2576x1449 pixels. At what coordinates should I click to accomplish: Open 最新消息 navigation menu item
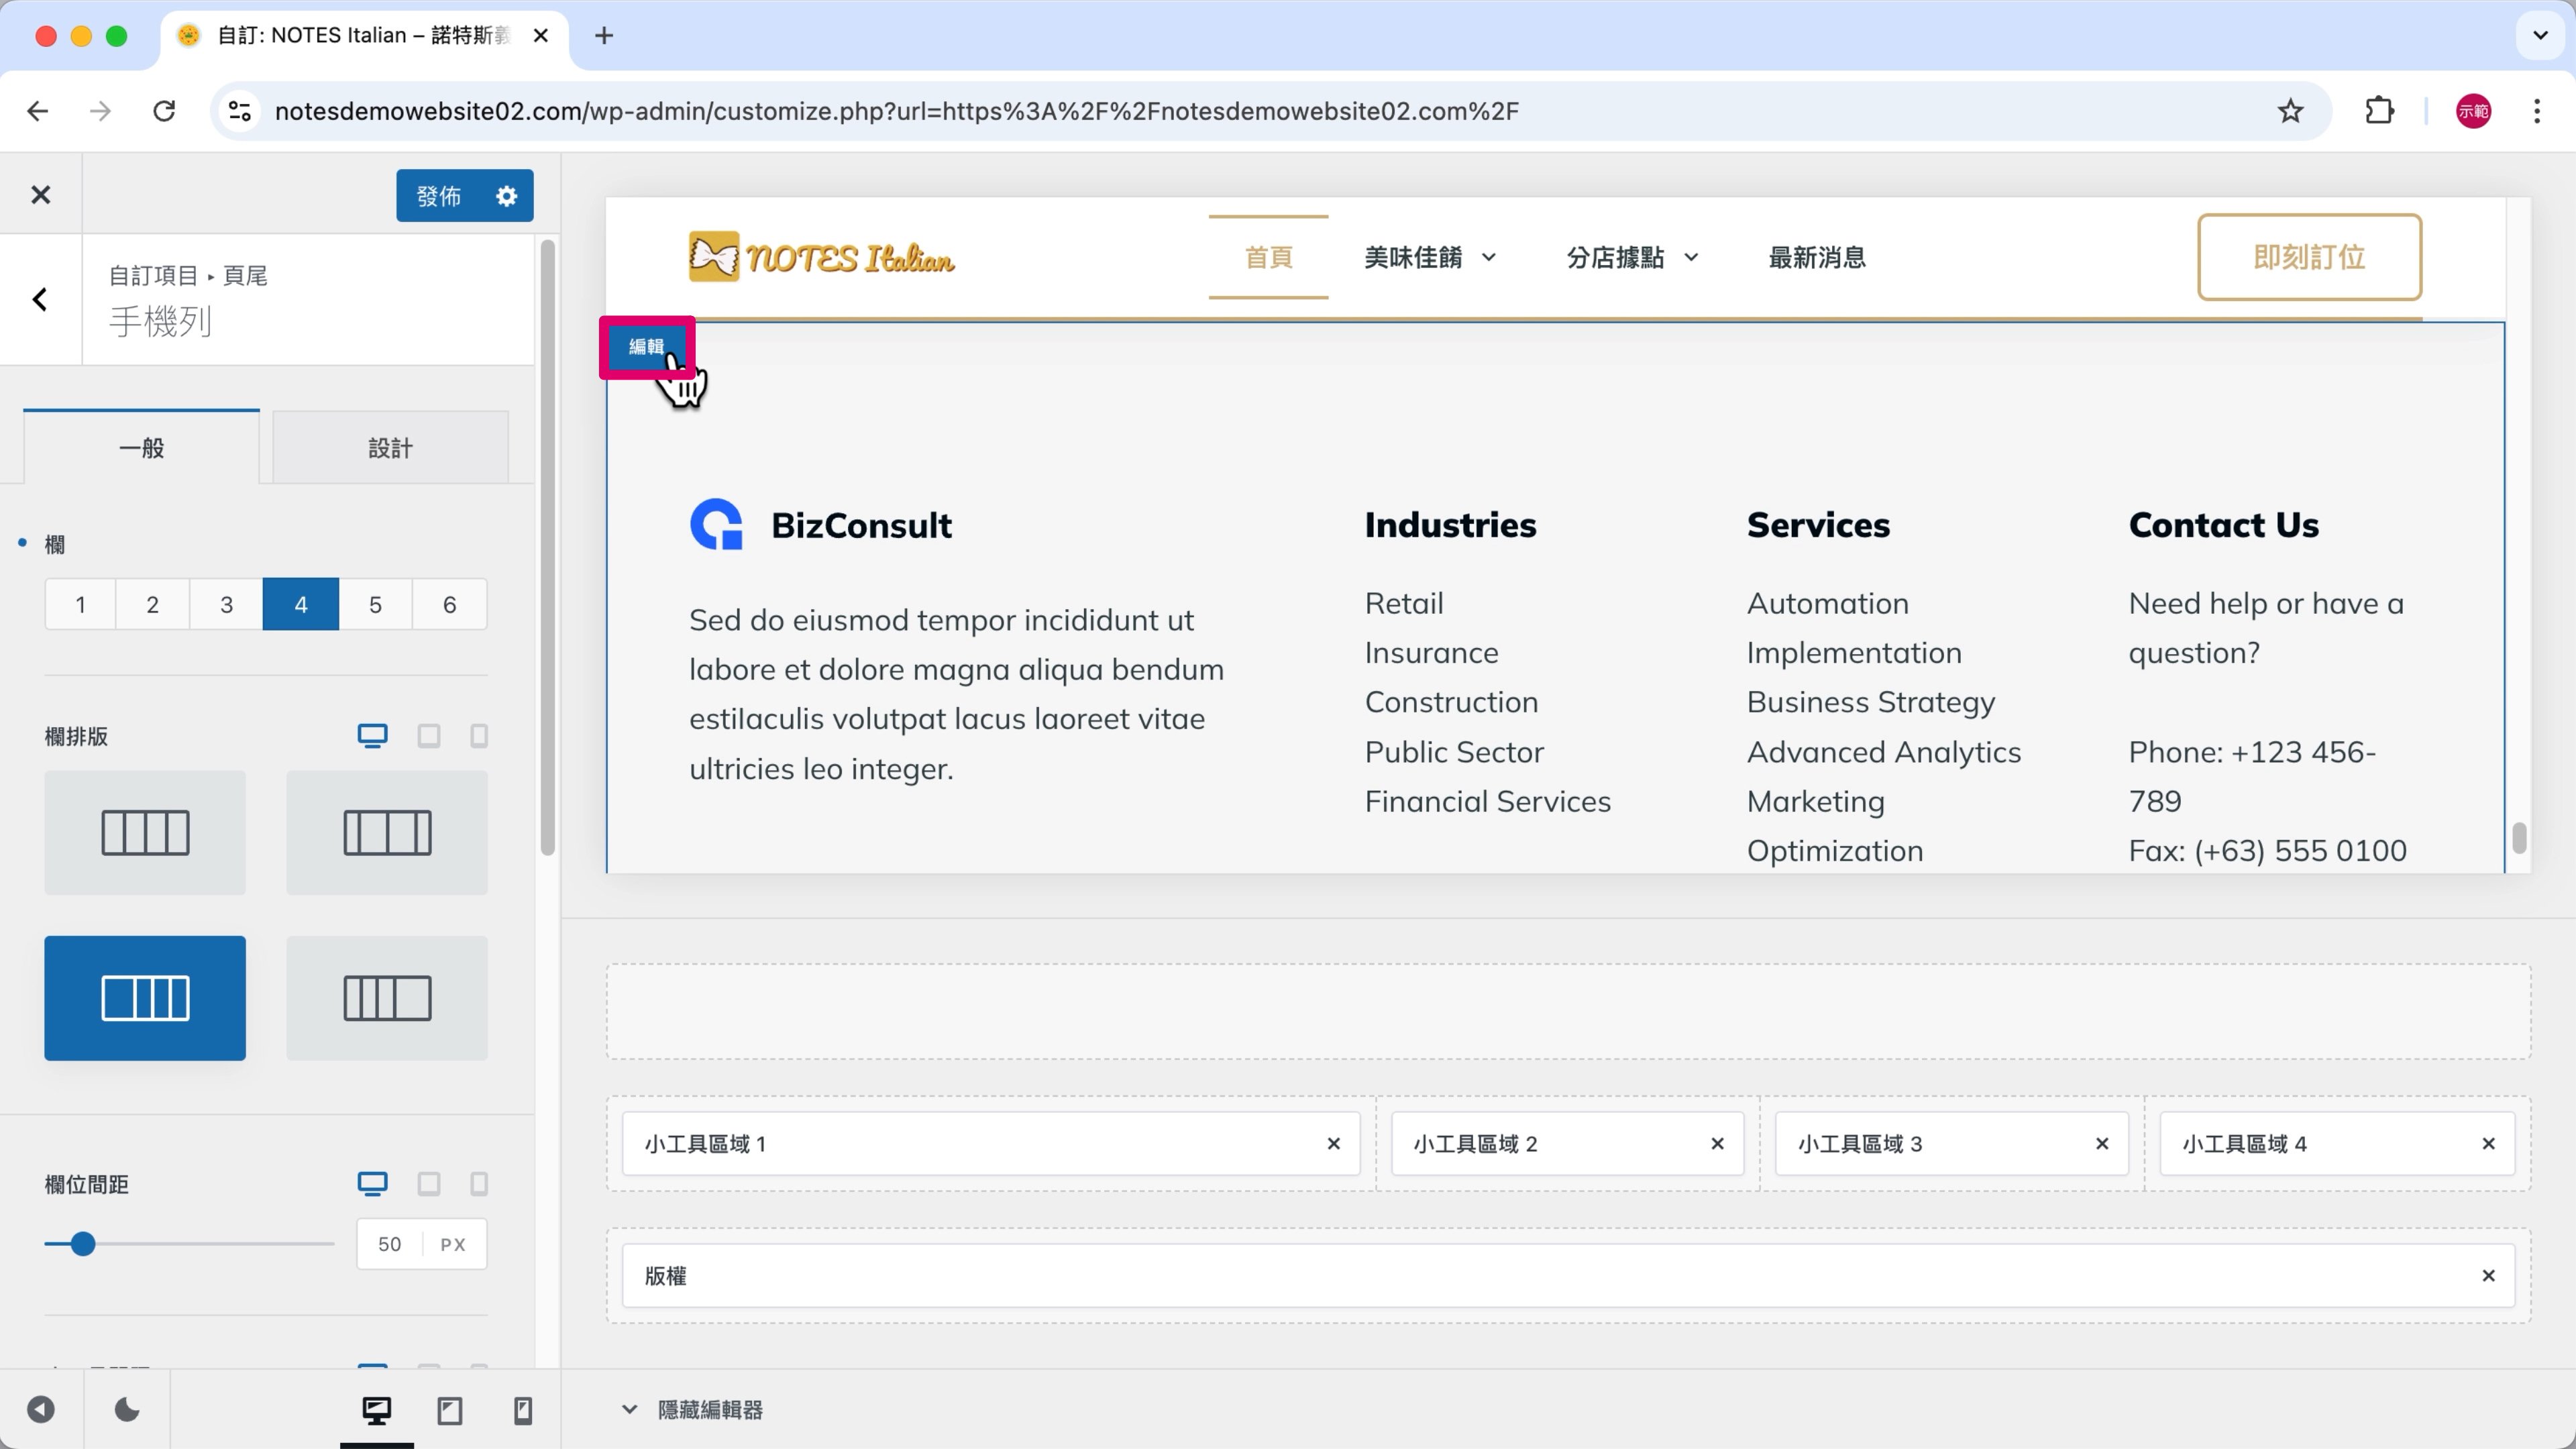[1816, 257]
